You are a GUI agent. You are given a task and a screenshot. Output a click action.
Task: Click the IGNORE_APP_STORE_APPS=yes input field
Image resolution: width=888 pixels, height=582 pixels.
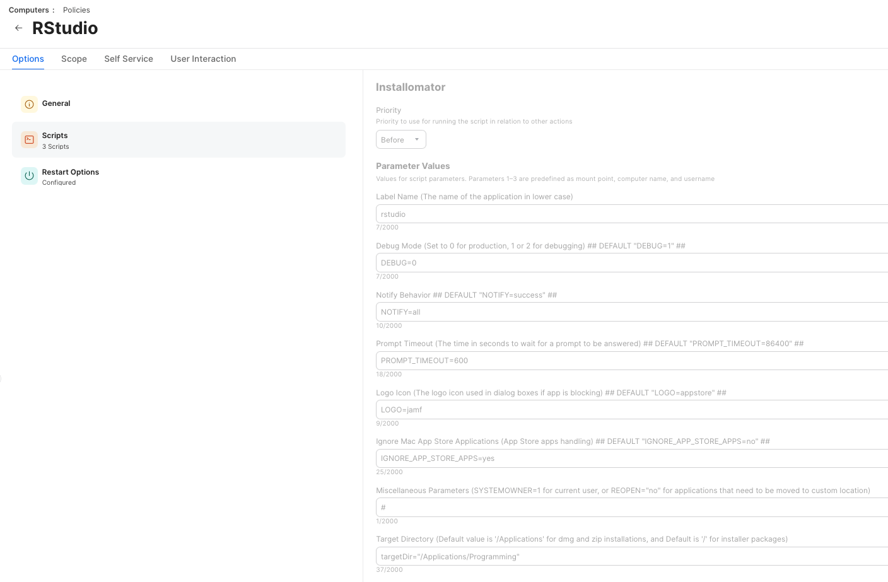point(632,458)
